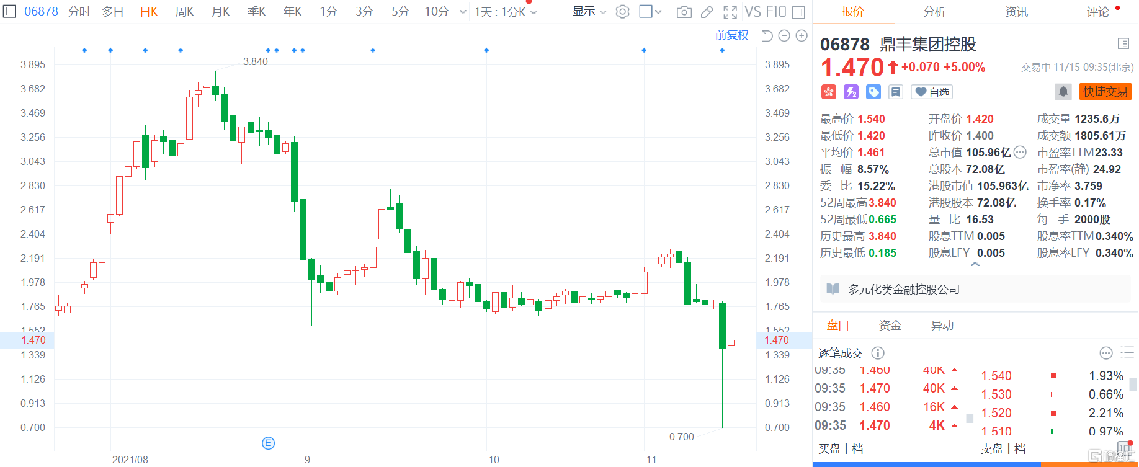Open the 10分 interval dropdown arrow
The width and height of the screenshot is (1139, 467).
tap(463, 12)
